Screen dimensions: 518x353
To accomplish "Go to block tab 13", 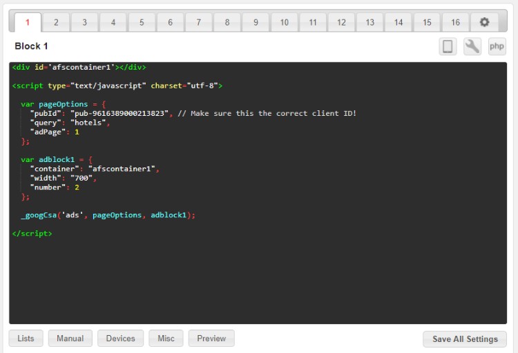I will pos(370,23).
